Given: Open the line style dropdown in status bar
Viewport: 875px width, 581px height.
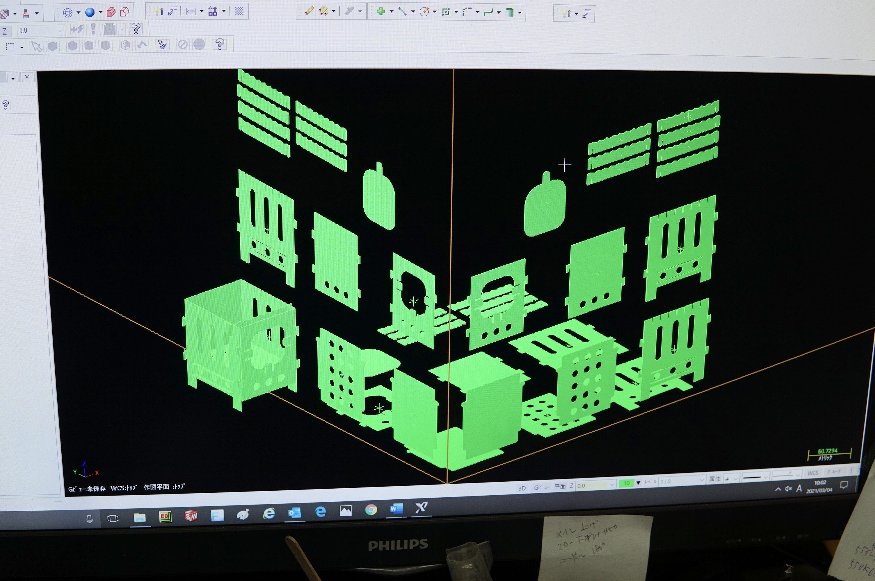Looking at the screenshot, I should pos(755,477).
